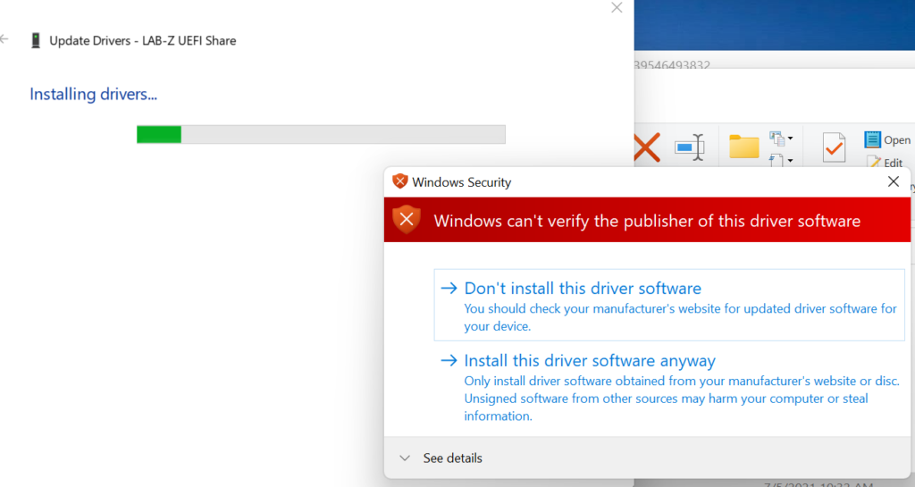Open the Easy access dropdown in Explorer
The height and width of the screenshot is (487, 915).
tap(781, 160)
